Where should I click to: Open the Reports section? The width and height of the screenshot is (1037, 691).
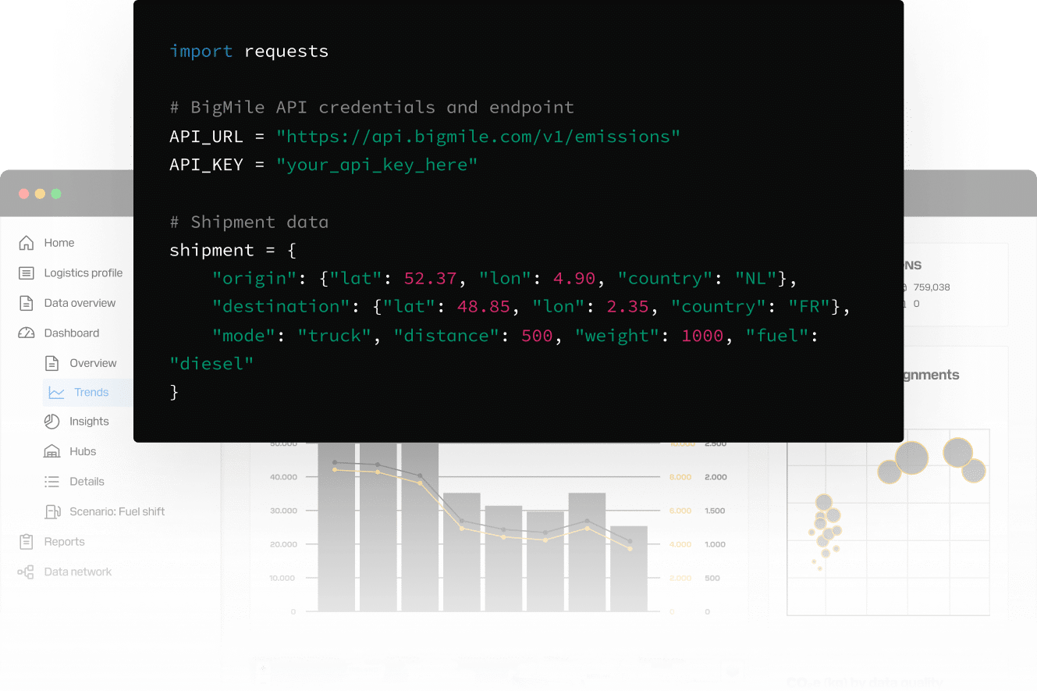pos(64,542)
